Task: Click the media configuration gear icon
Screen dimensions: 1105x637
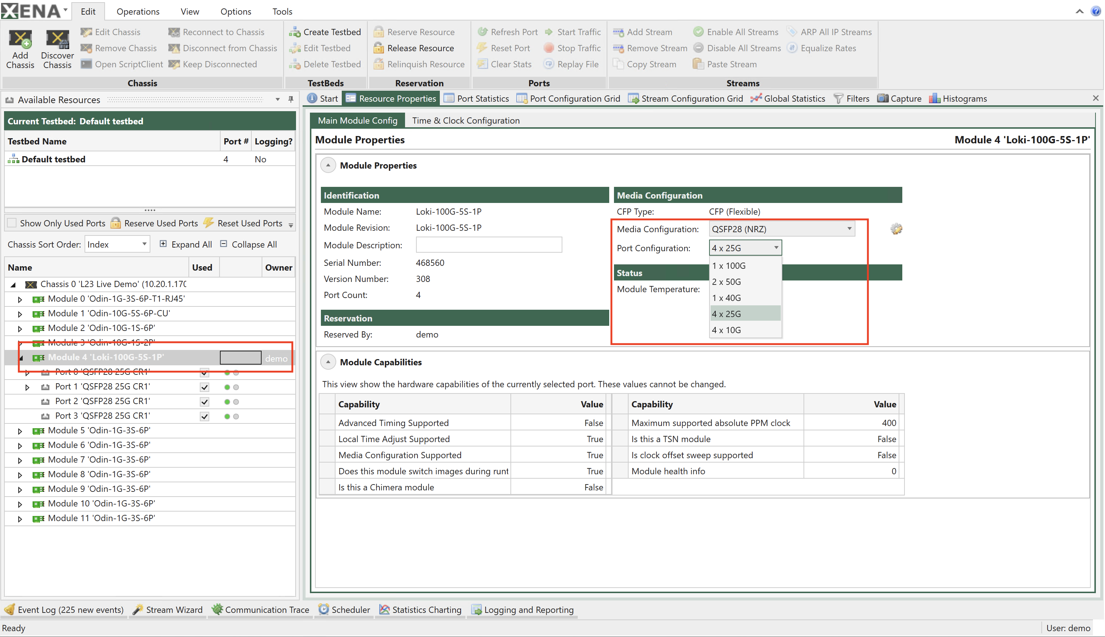Action: (896, 229)
